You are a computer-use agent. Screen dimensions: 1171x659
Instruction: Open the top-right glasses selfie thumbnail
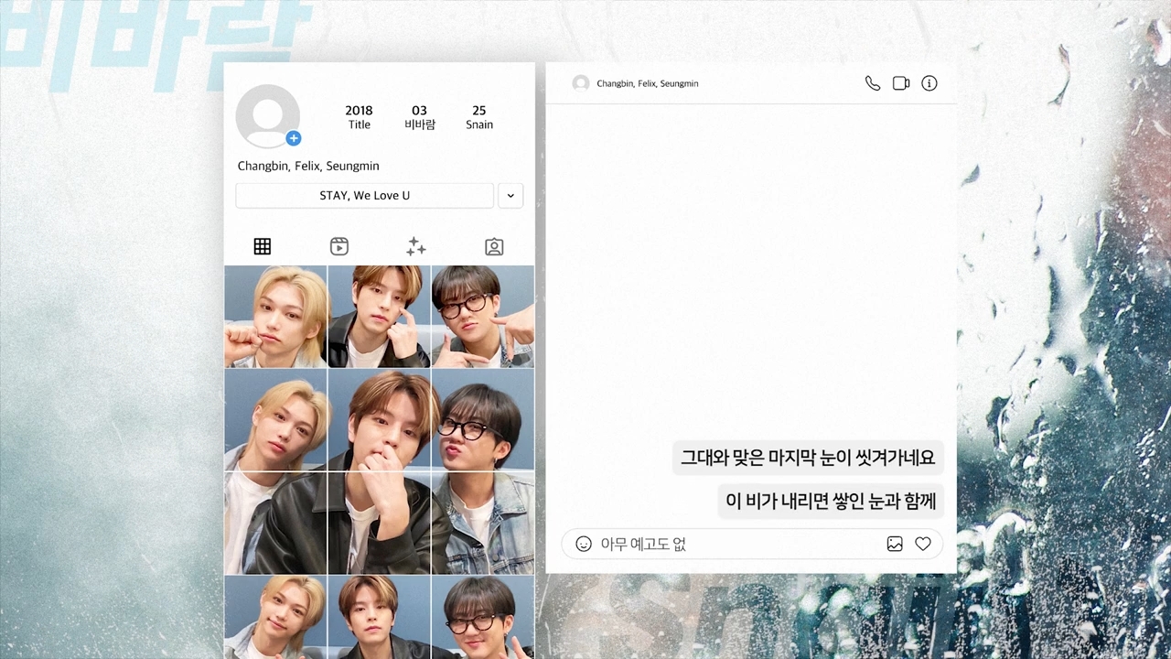(x=482, y=317)
